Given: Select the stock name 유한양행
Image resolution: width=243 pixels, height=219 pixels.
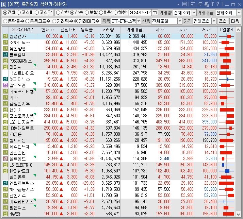Looking at the screenshot, I should [17, 49].
